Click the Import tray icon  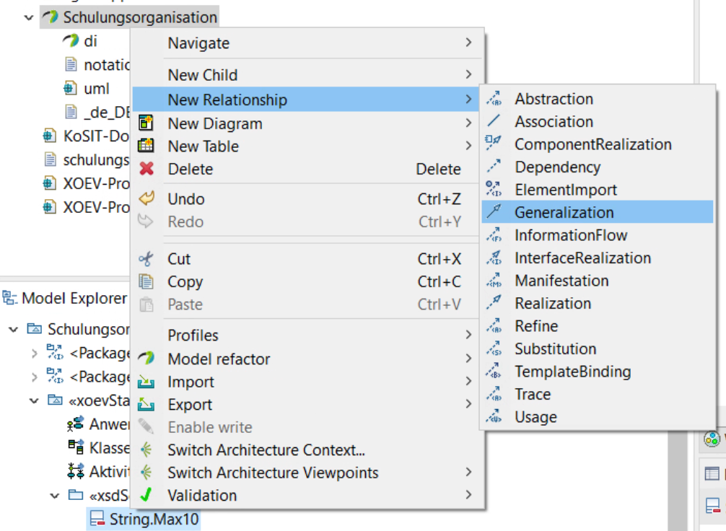pos(146,382)
